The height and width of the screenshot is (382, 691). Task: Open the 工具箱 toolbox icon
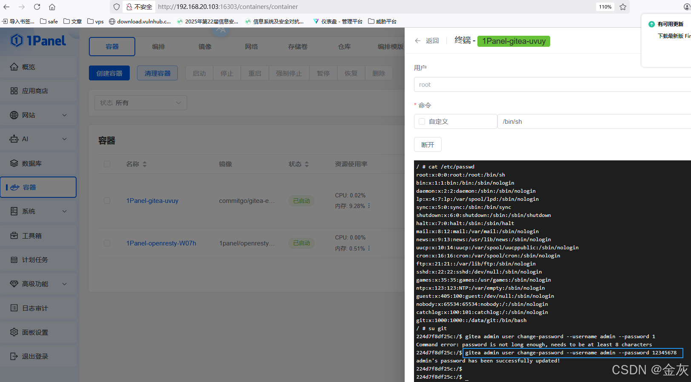coord(14,235)
